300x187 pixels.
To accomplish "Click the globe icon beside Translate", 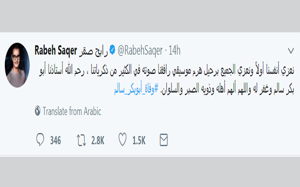I will coord(37,111).
